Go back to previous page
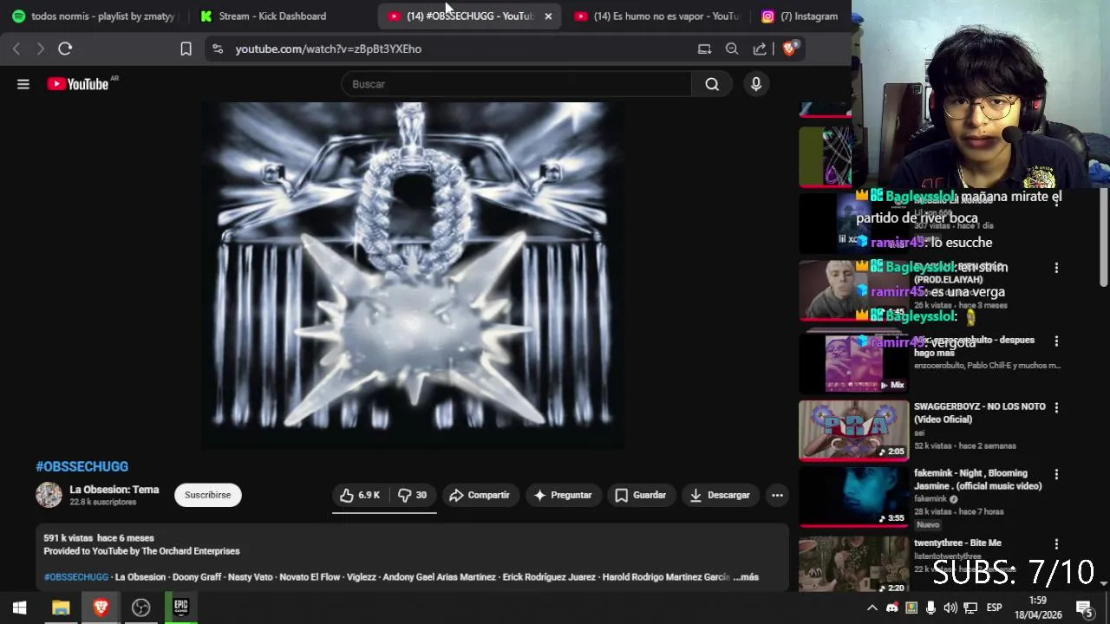The height and width of the screenshot is (624, 1110). [16, 49]
